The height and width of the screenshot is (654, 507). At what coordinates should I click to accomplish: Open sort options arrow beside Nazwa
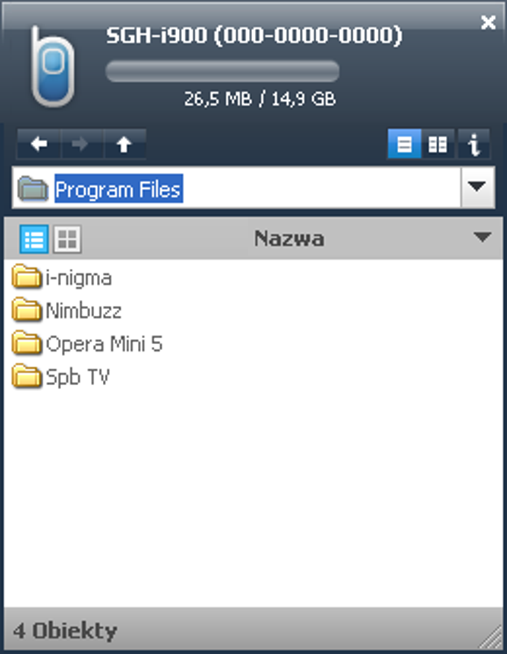click(482, 237)
